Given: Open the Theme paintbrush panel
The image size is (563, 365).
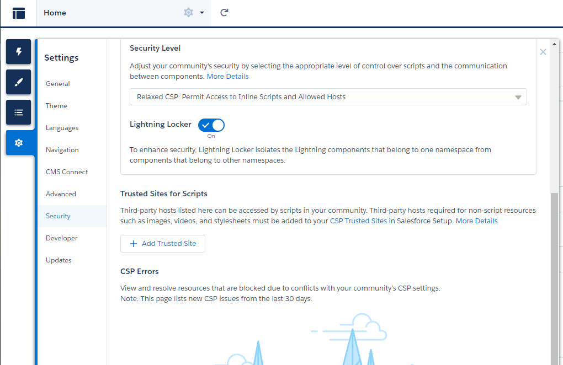Looking at the screenshot, I should coord(19,82).
